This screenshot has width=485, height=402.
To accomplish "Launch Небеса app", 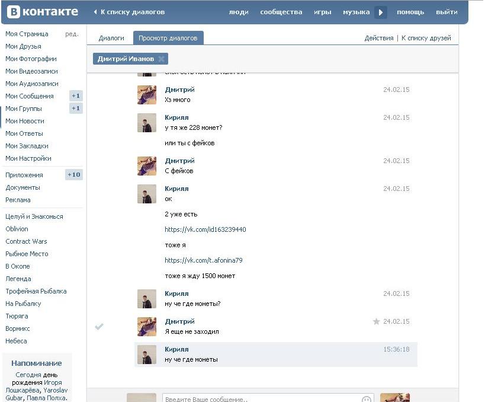I will [16, 341].
